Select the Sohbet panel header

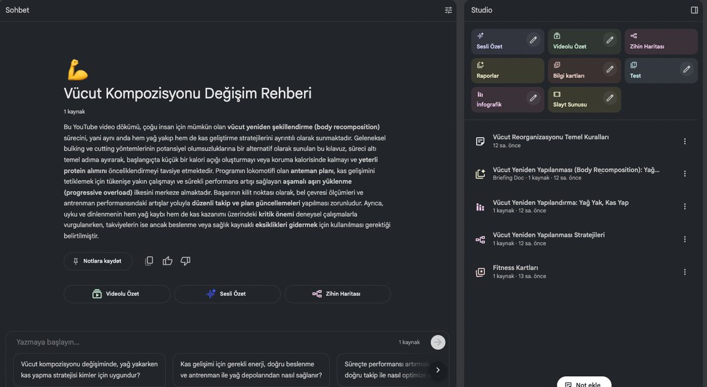[x=17, y=10]
